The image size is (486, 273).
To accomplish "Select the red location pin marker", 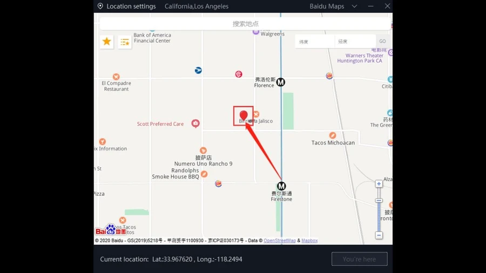I will [x=244, y=115].
